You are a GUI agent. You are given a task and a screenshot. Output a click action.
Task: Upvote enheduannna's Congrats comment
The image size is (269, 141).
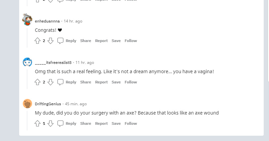[x=37, y=41]
